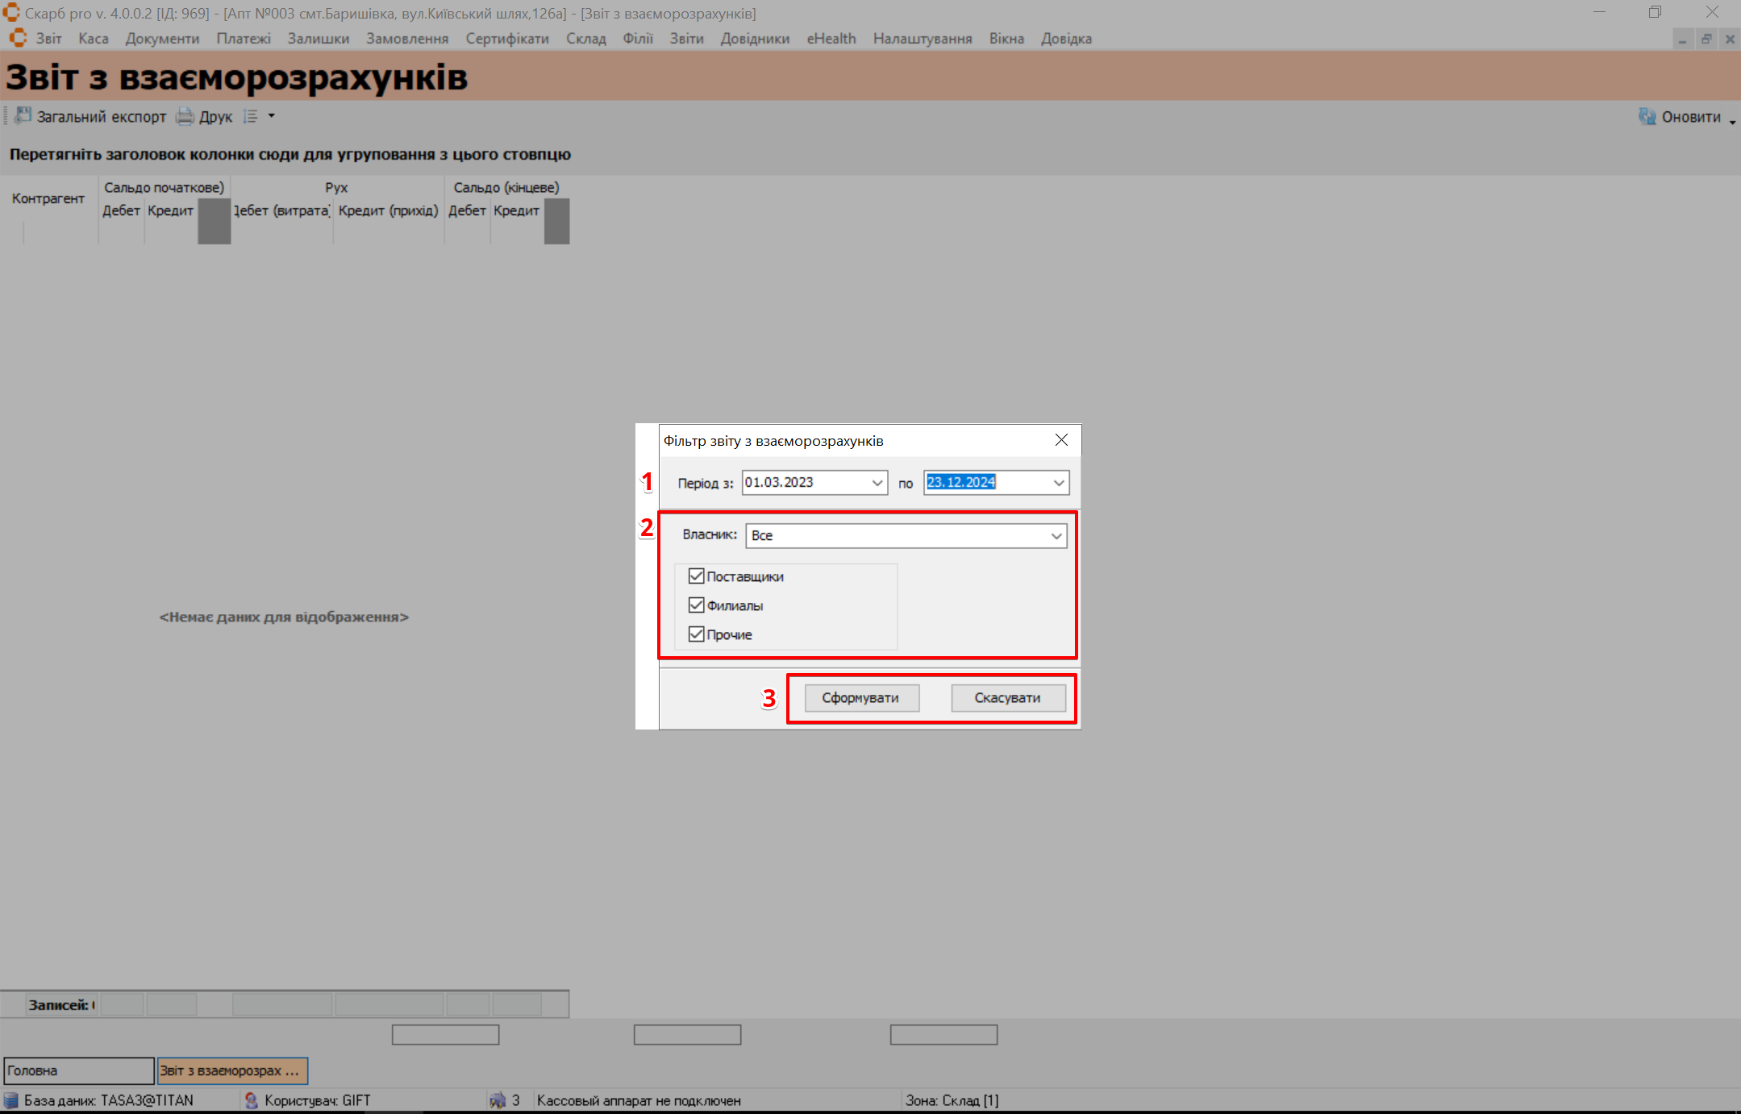The width and height of the screenshot is (1741, 1114).
Task: Click the Скасувати button
Action: coord(1008,698)
